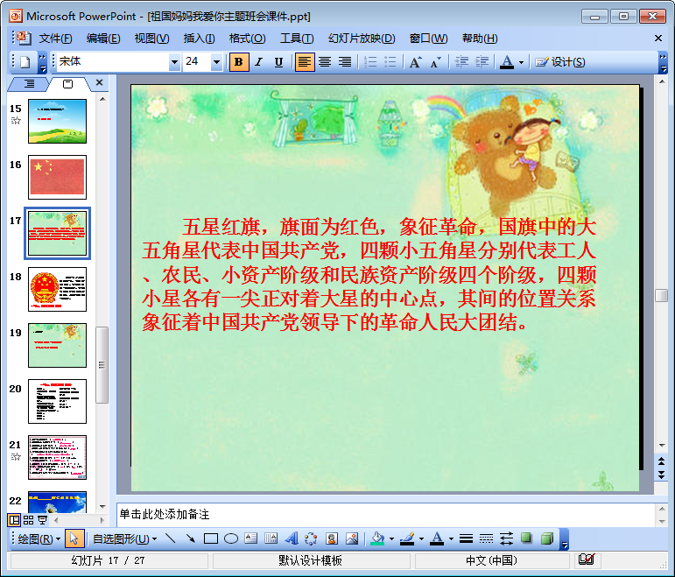Switch to the Slides tab in left pane

pos(68,84)
